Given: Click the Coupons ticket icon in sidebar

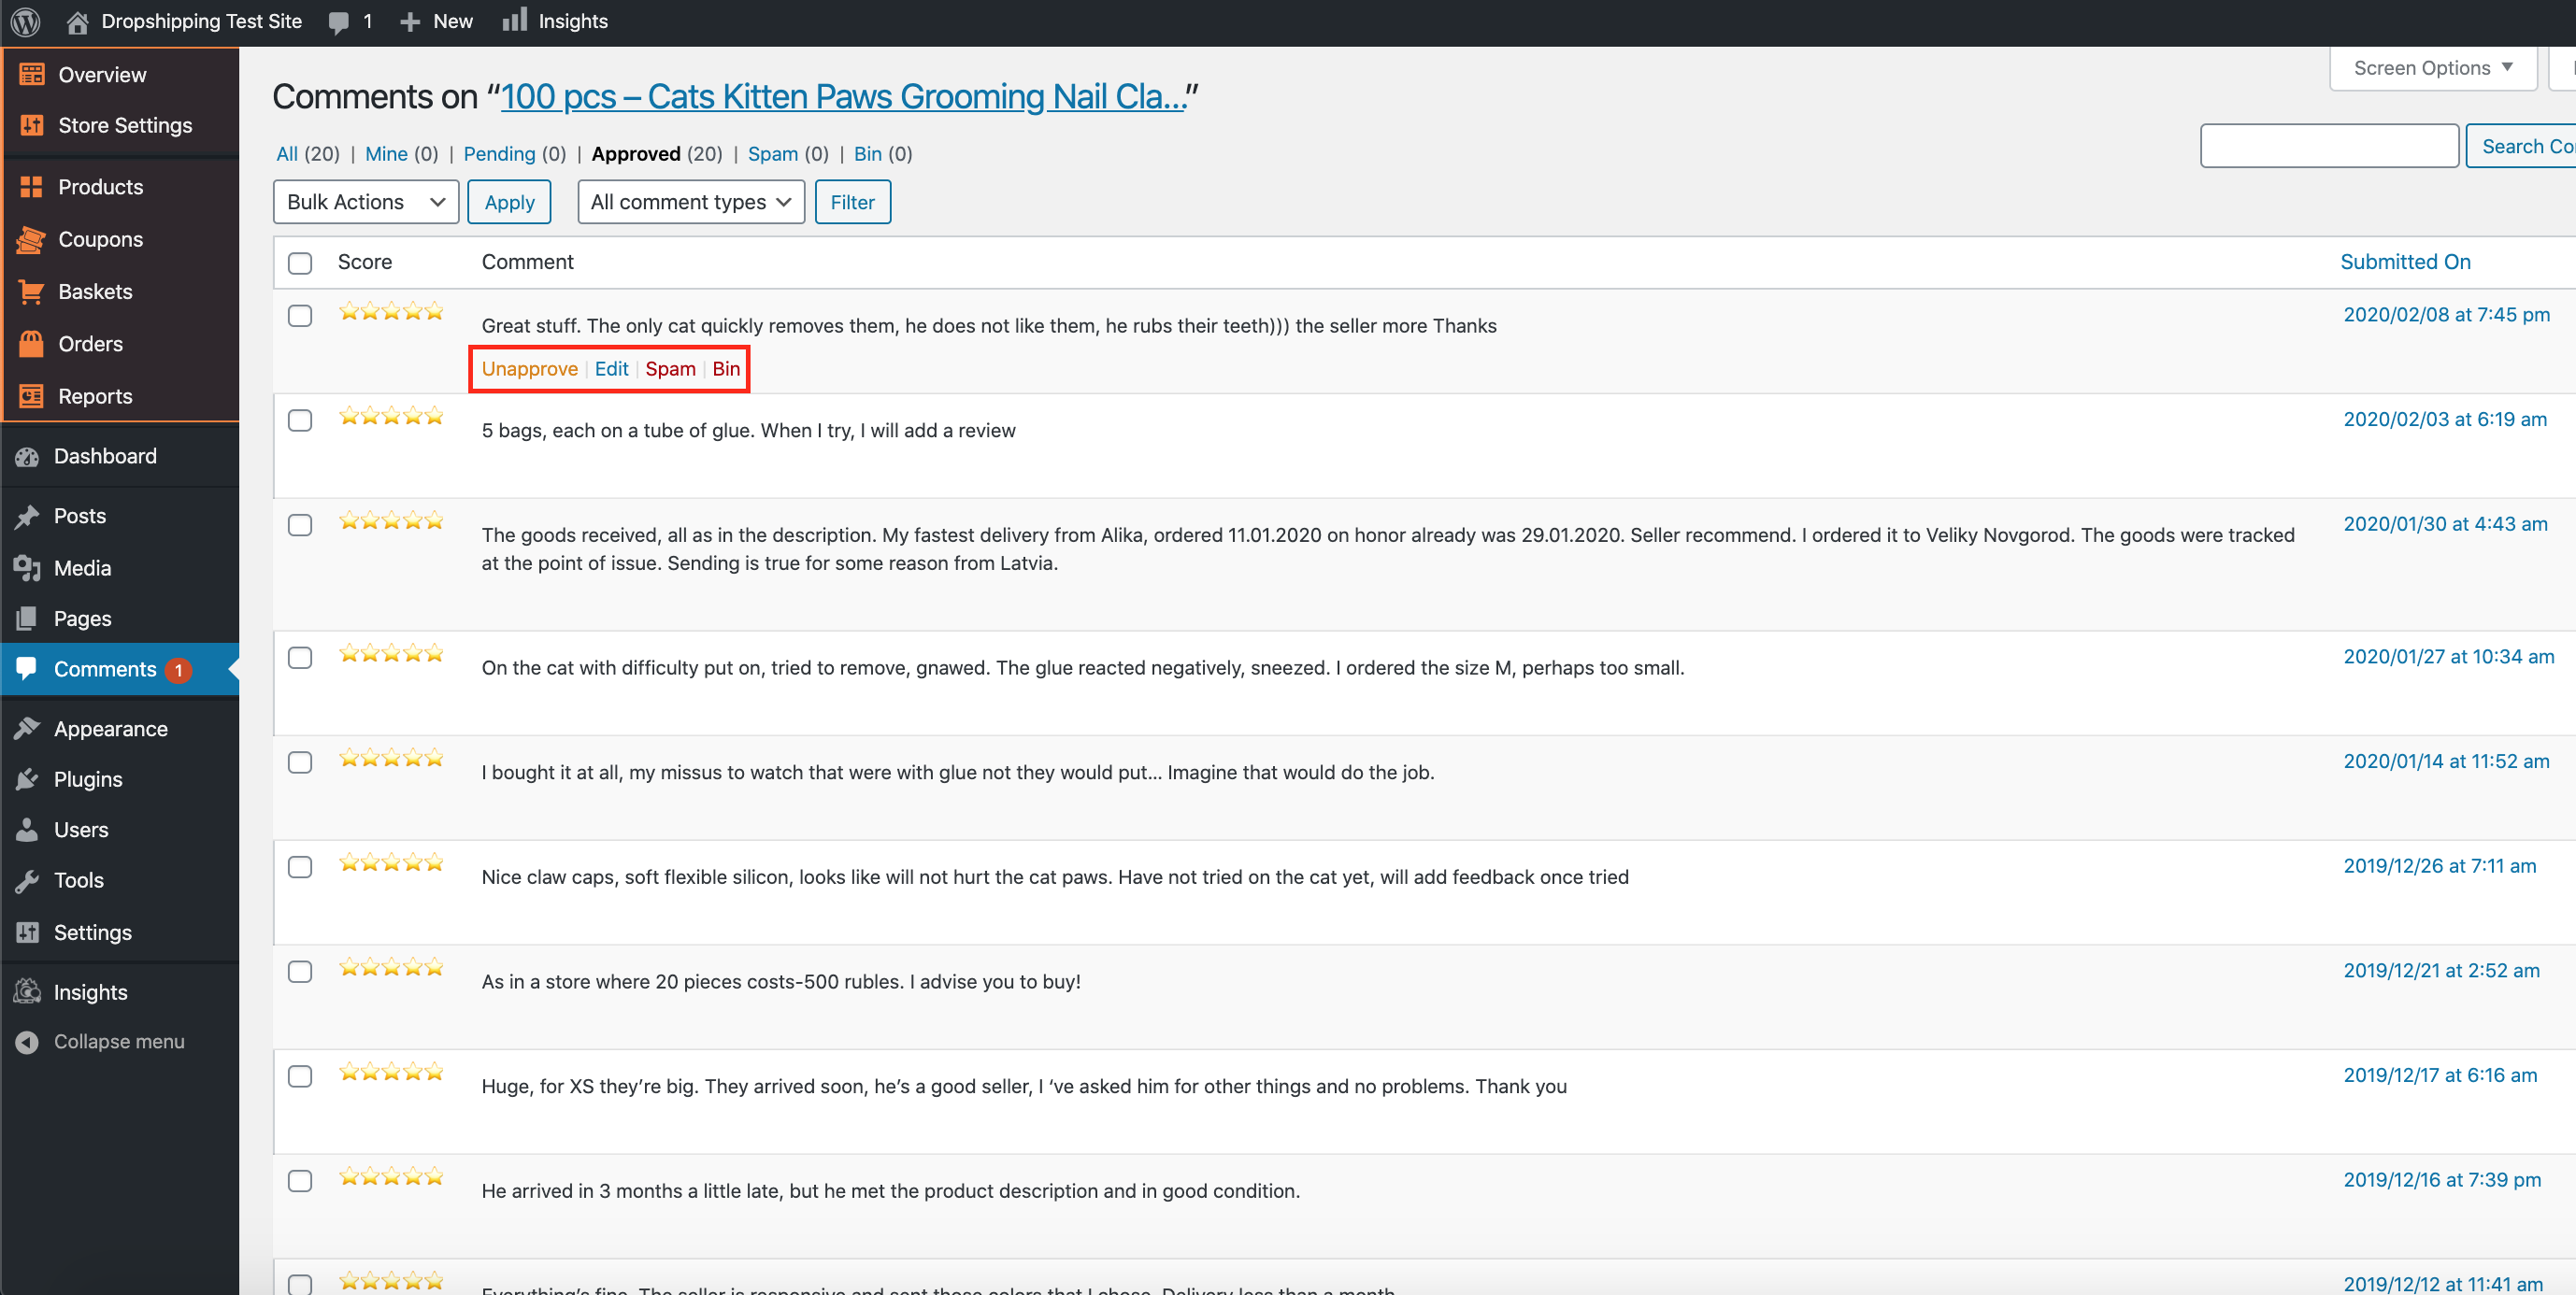Looking at the screenshot, I should point(31,239).
